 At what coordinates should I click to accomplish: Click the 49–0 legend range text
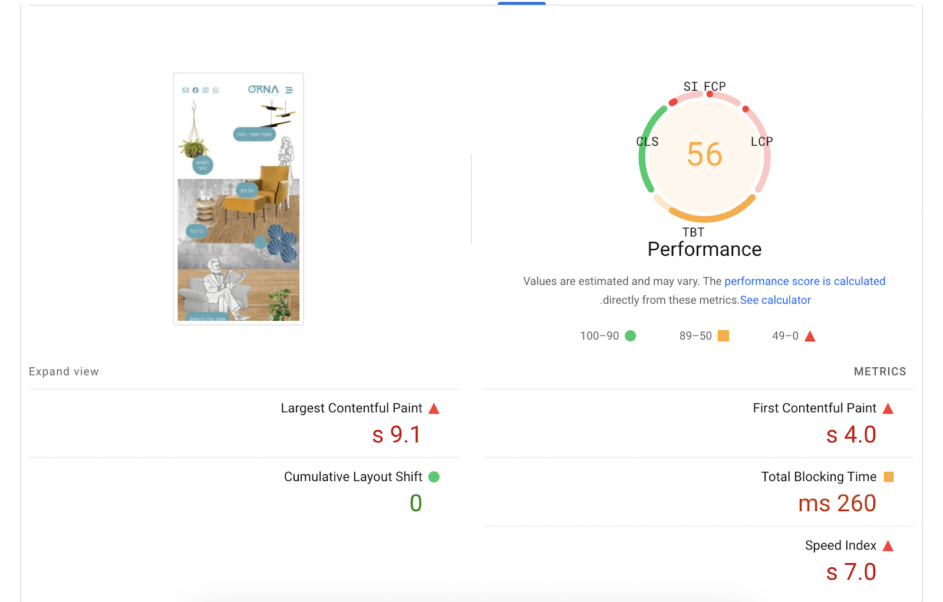(x=785, y=335)
